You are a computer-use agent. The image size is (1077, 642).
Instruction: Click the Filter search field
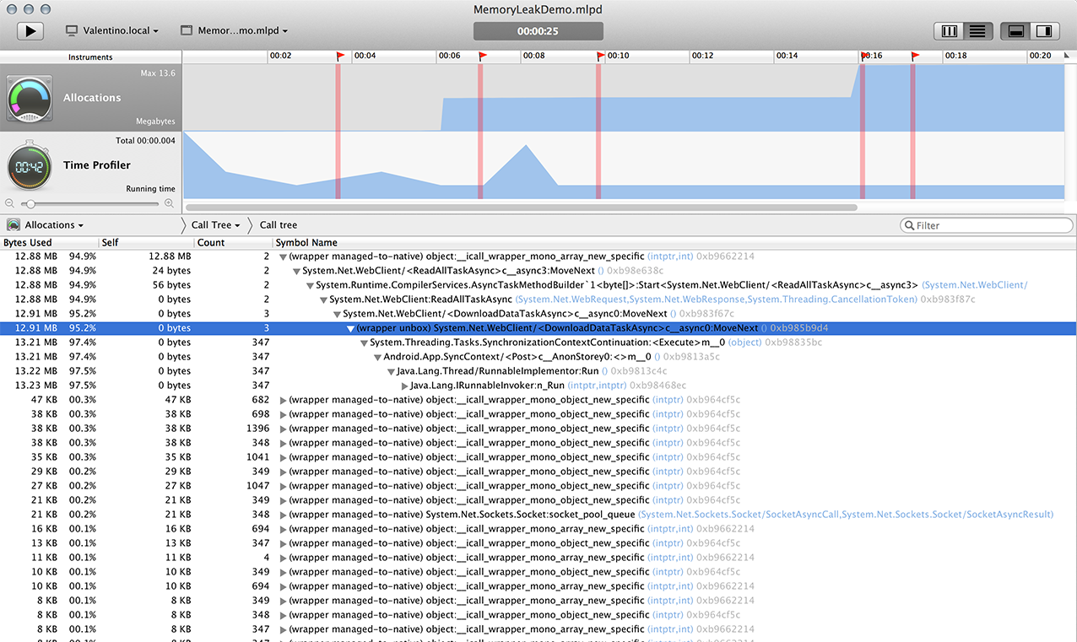[987, 225]
